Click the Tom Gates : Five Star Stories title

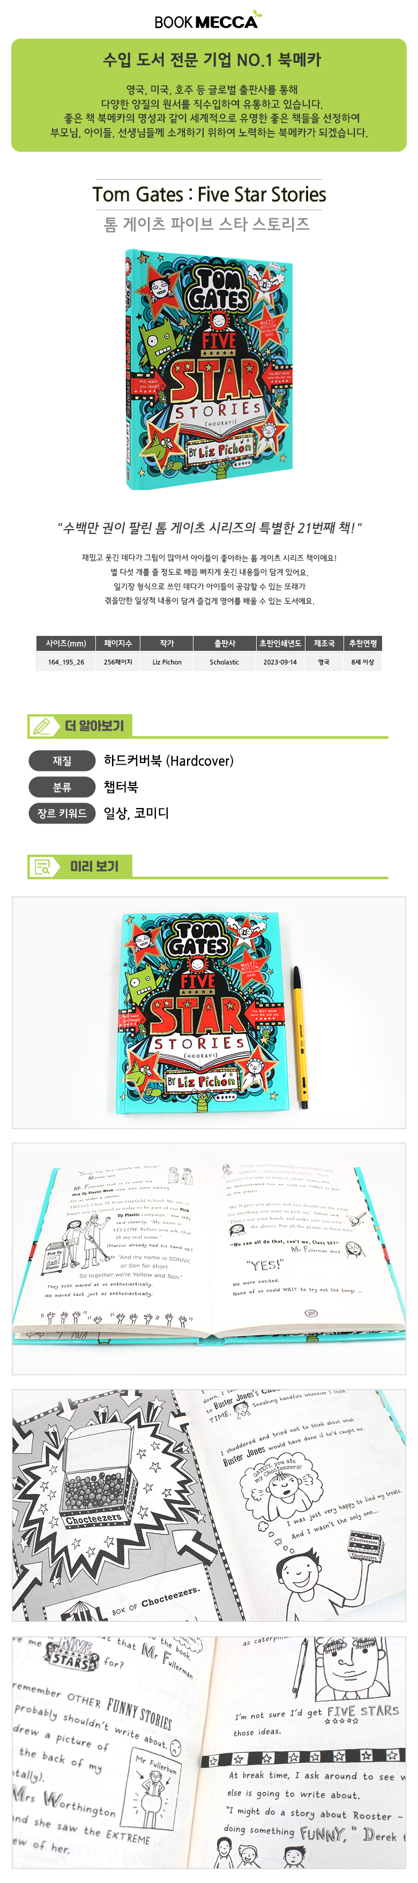tap(209, 195)
